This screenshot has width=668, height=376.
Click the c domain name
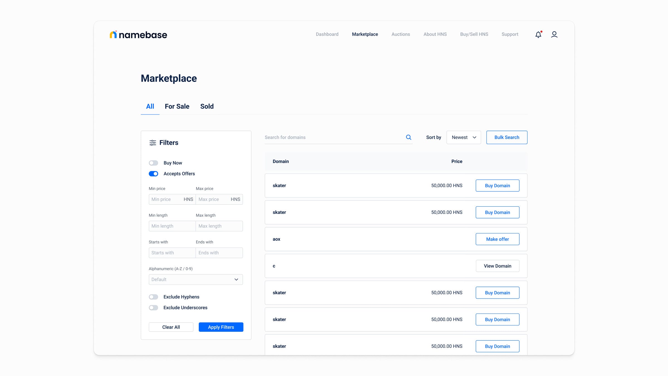point(274,266)
